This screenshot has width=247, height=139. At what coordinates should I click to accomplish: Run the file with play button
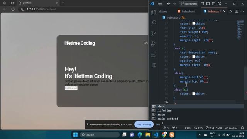(x=231, y=11)
